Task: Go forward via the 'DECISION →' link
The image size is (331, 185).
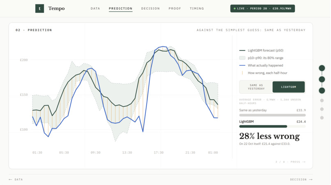Action: [301, 180]
